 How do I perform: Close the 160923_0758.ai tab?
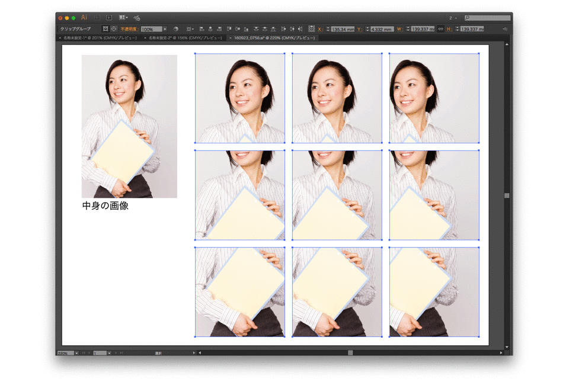(x=230, y=38)
